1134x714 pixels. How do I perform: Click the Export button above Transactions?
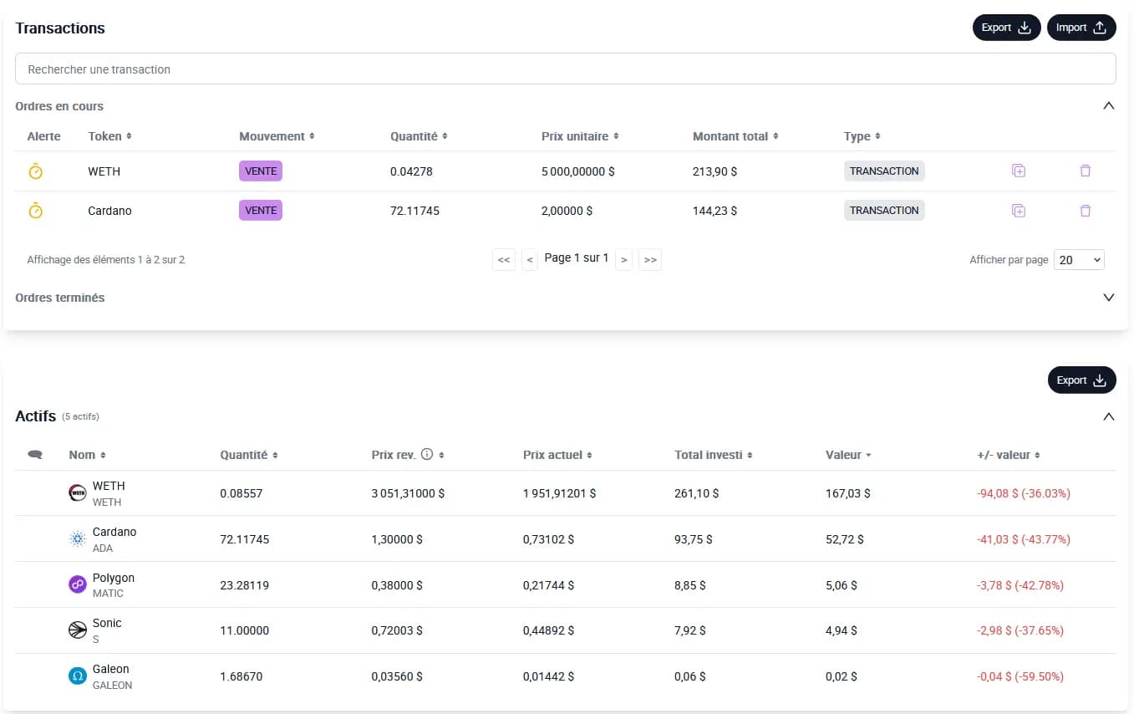[x=1006, y=27]
